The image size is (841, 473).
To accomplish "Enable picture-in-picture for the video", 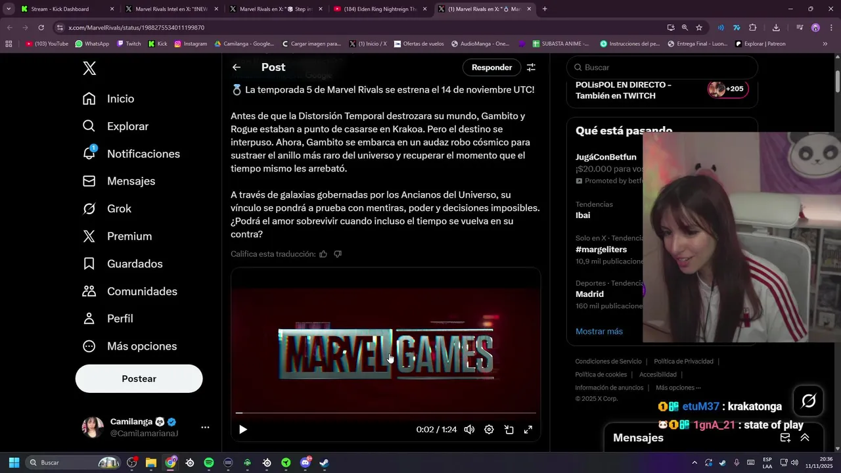I will click(x=509, y=430).
